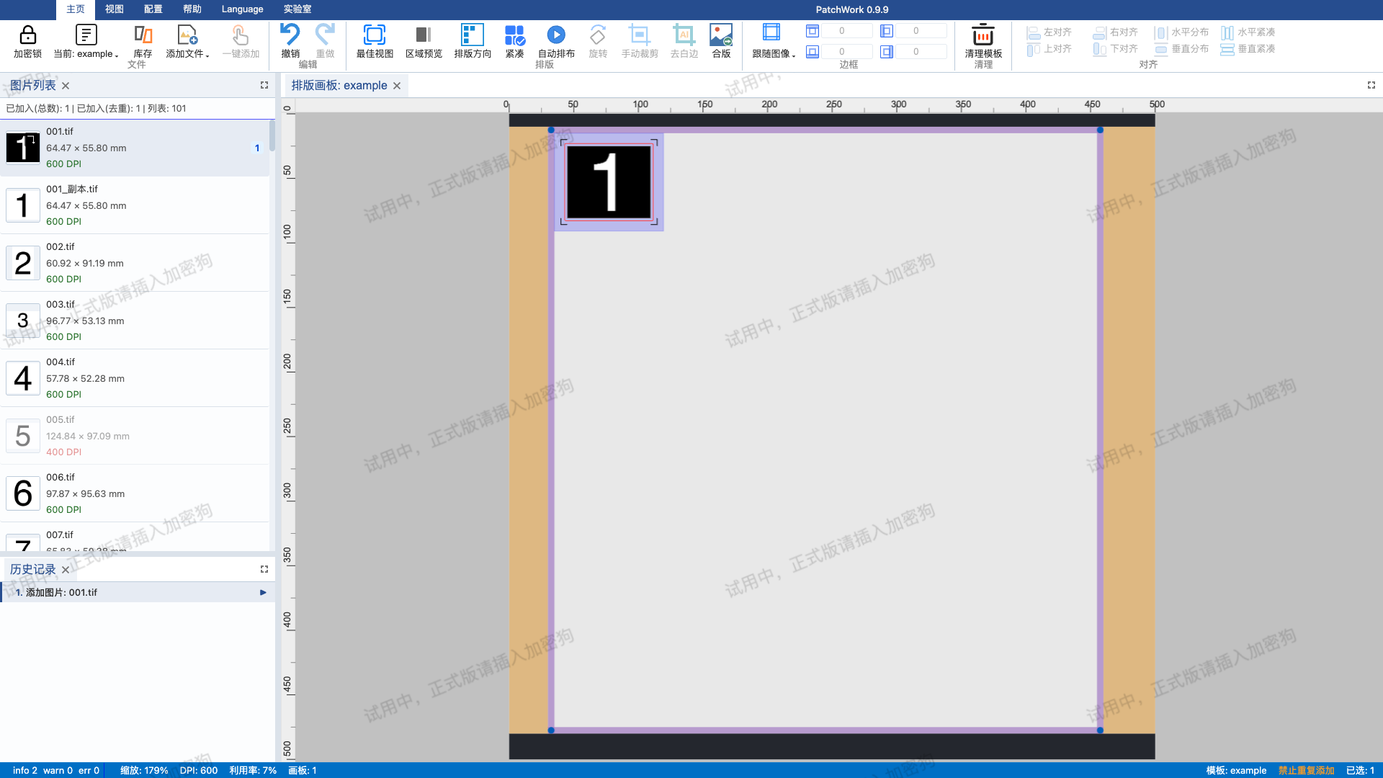Maximize the 排版画板 canvas panel
The image size is (1383, 778).
[1371, 85]
